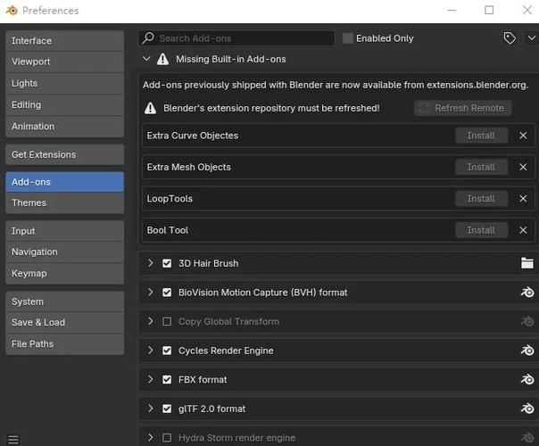This screenshot has height=446, width=539.
Task: Open the Keymap tab
Action: click(64, 274)
